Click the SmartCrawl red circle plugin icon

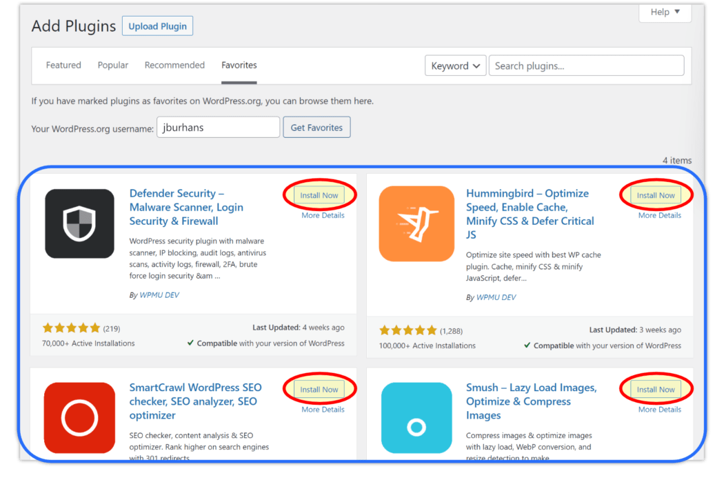(79, 418)
